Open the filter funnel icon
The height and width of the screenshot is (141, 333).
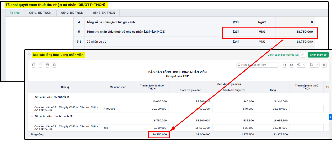click(x=40, y=65)
